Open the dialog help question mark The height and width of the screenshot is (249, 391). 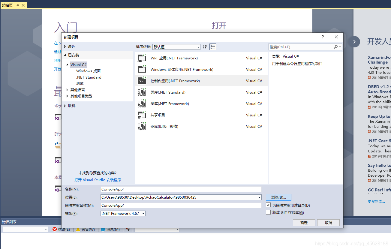[x=323, y=37]
